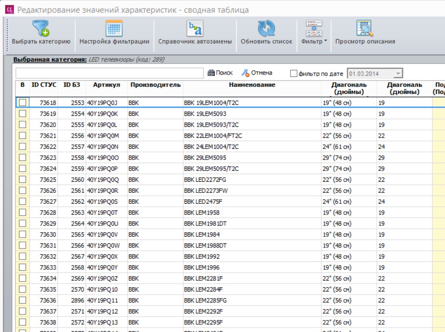Check the row checkbox for ID 73638

coord(22,322)
